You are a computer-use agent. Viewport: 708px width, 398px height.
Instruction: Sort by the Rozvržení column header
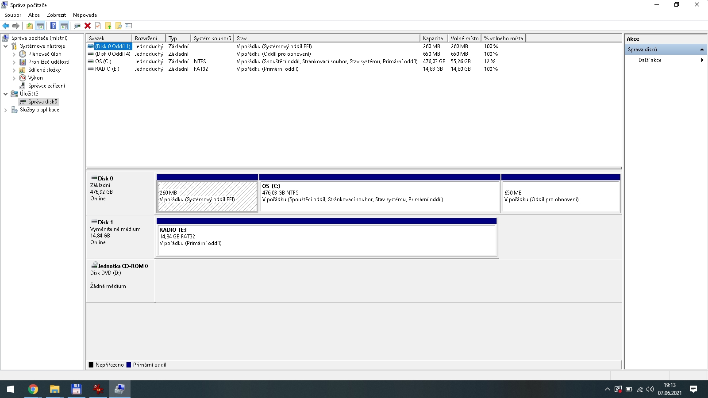click(x=149, y=38)
